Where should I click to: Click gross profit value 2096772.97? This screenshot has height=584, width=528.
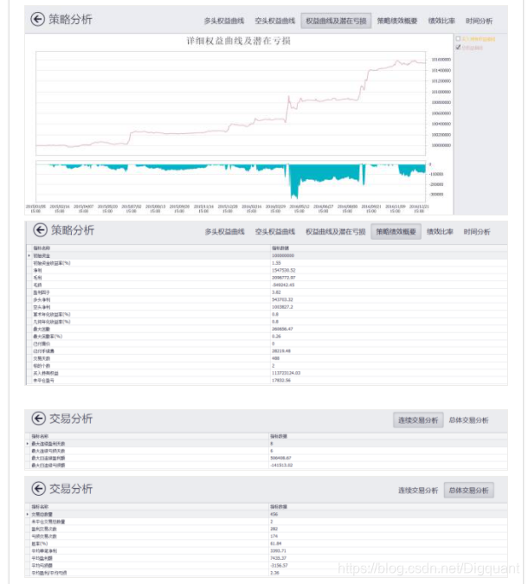coord(284,278)
